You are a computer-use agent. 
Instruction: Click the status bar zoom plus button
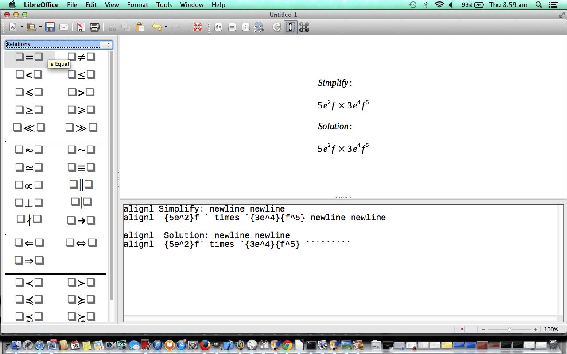[x=536, y=330]
